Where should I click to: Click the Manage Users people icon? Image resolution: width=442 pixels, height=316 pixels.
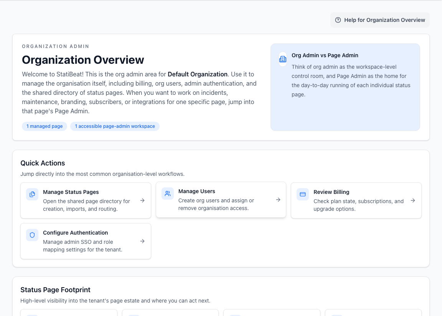pos(167,194)
